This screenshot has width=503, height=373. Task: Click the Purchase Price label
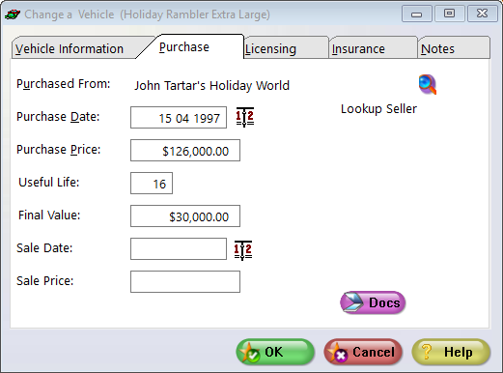point(59,150)
